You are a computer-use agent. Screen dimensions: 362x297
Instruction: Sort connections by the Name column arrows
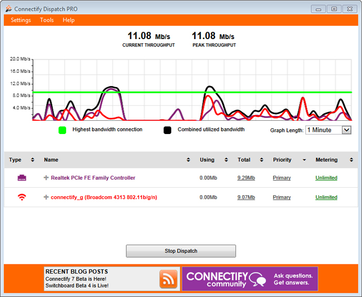pos(189,160)
